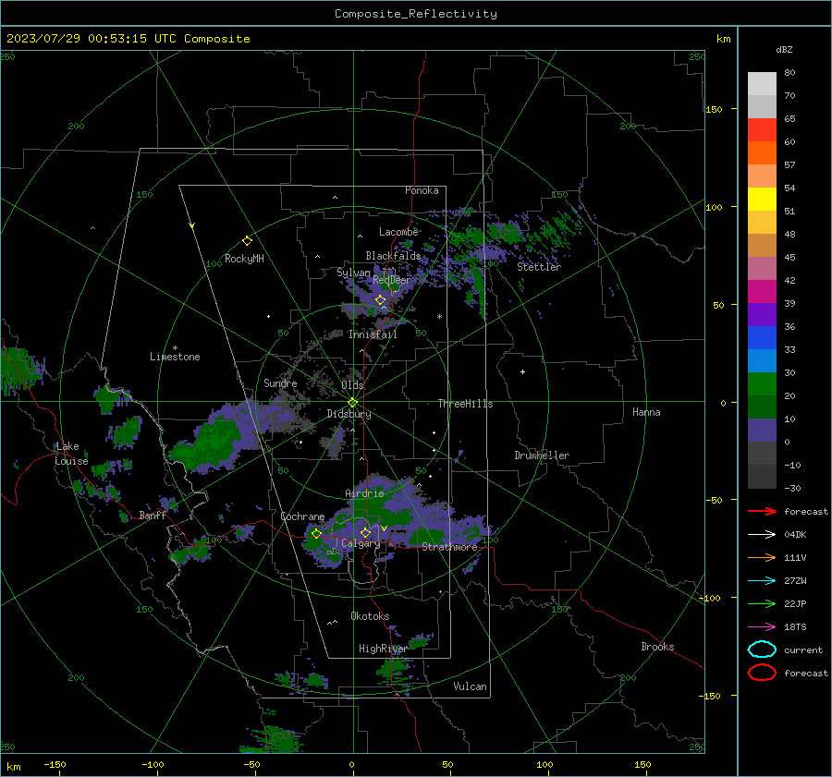Click the Brooks label on map
The height and width of the screenshot is (777, 832).
coord(657,647)
